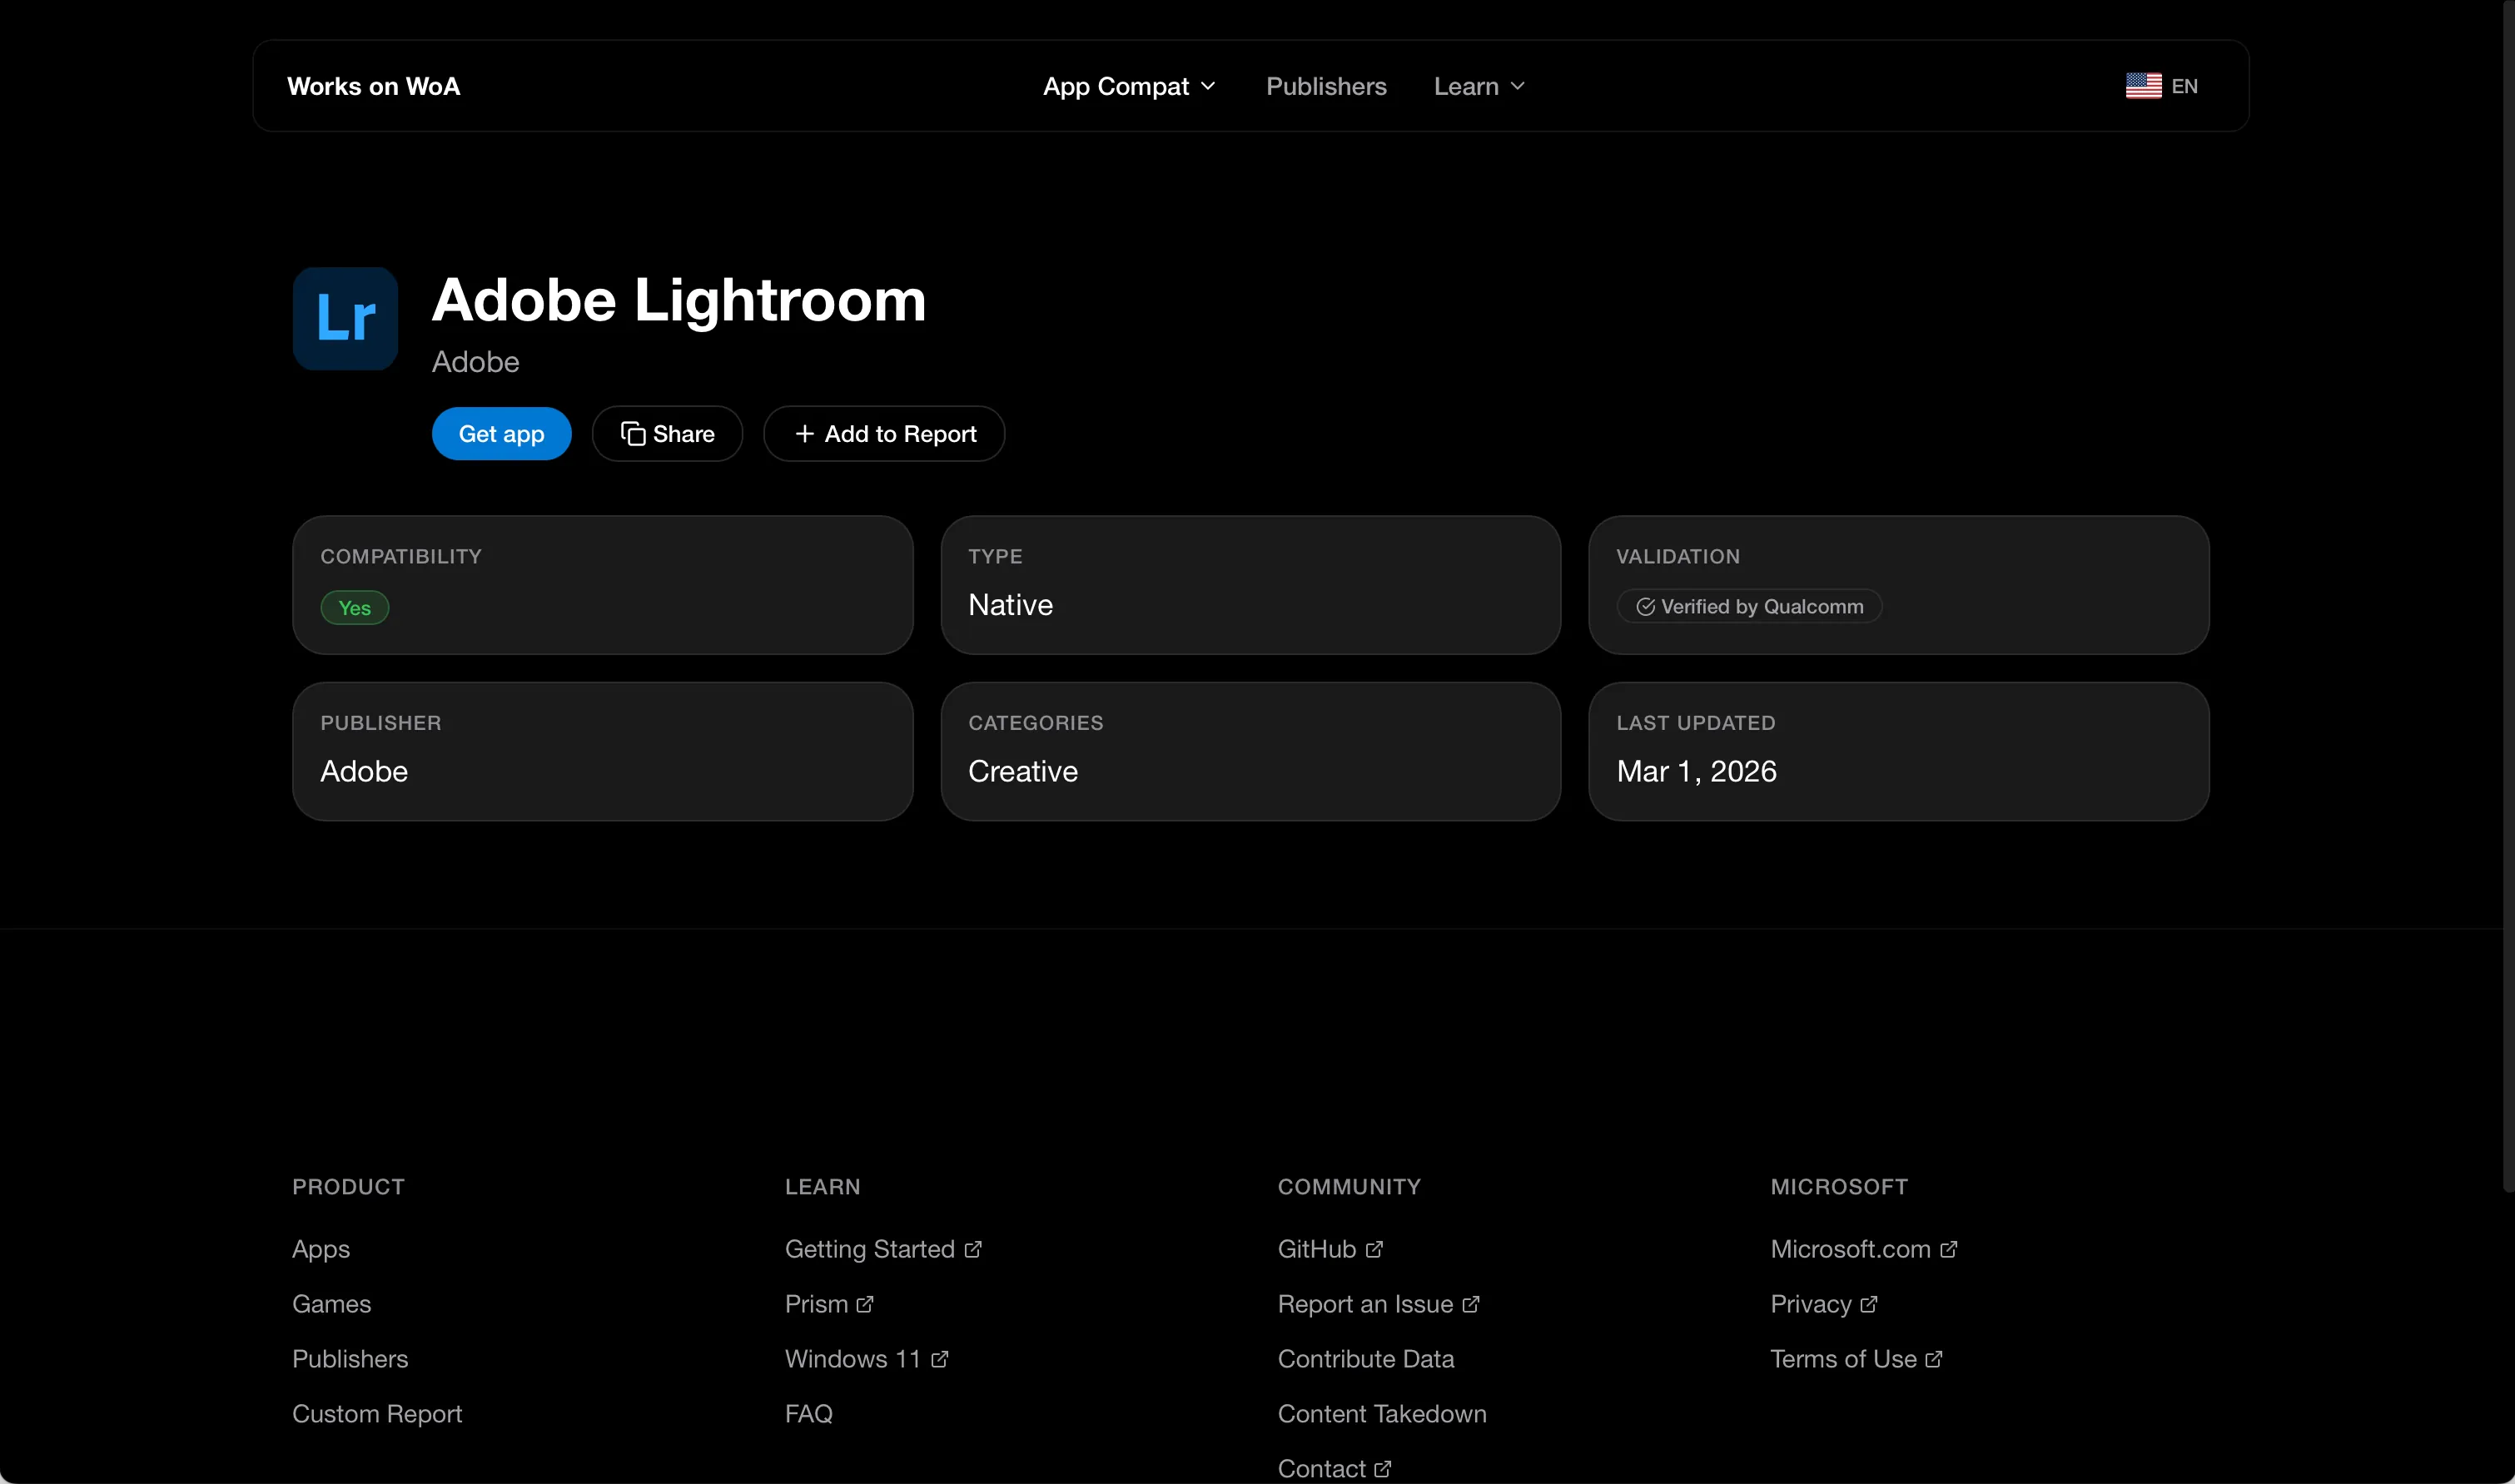Click the Adobe Lightroom Lr app icon
2515x1484 pixels.
tap(345, 319)
